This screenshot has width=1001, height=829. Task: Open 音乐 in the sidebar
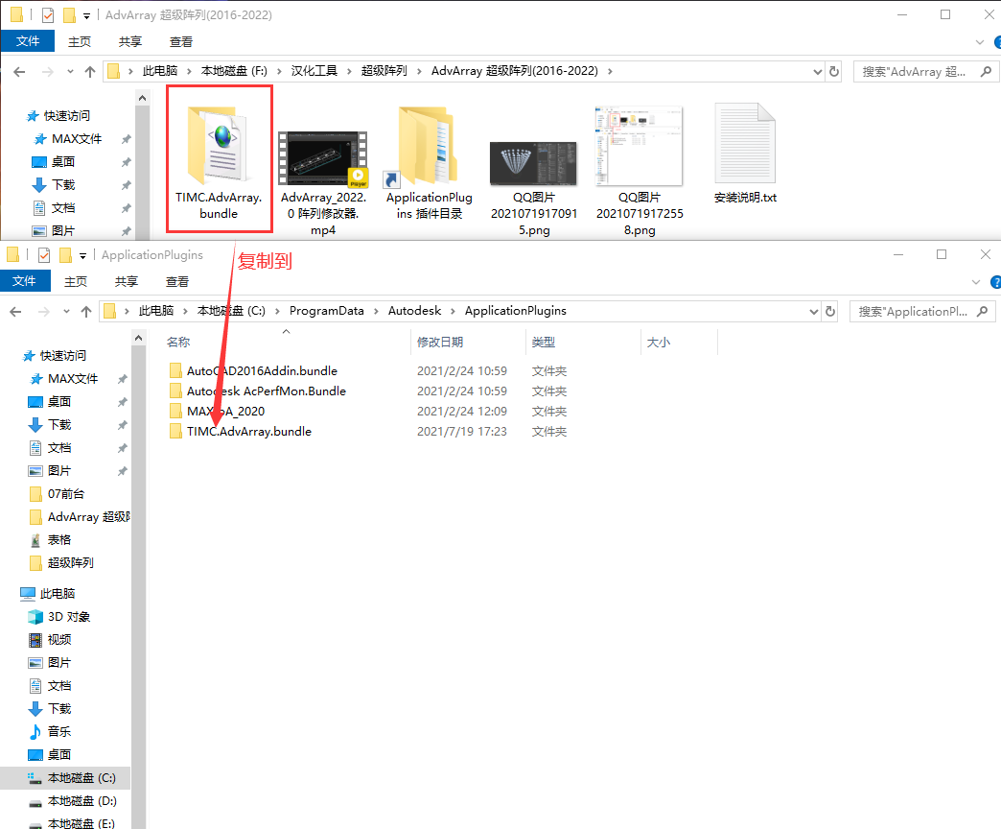pos(58,731)
